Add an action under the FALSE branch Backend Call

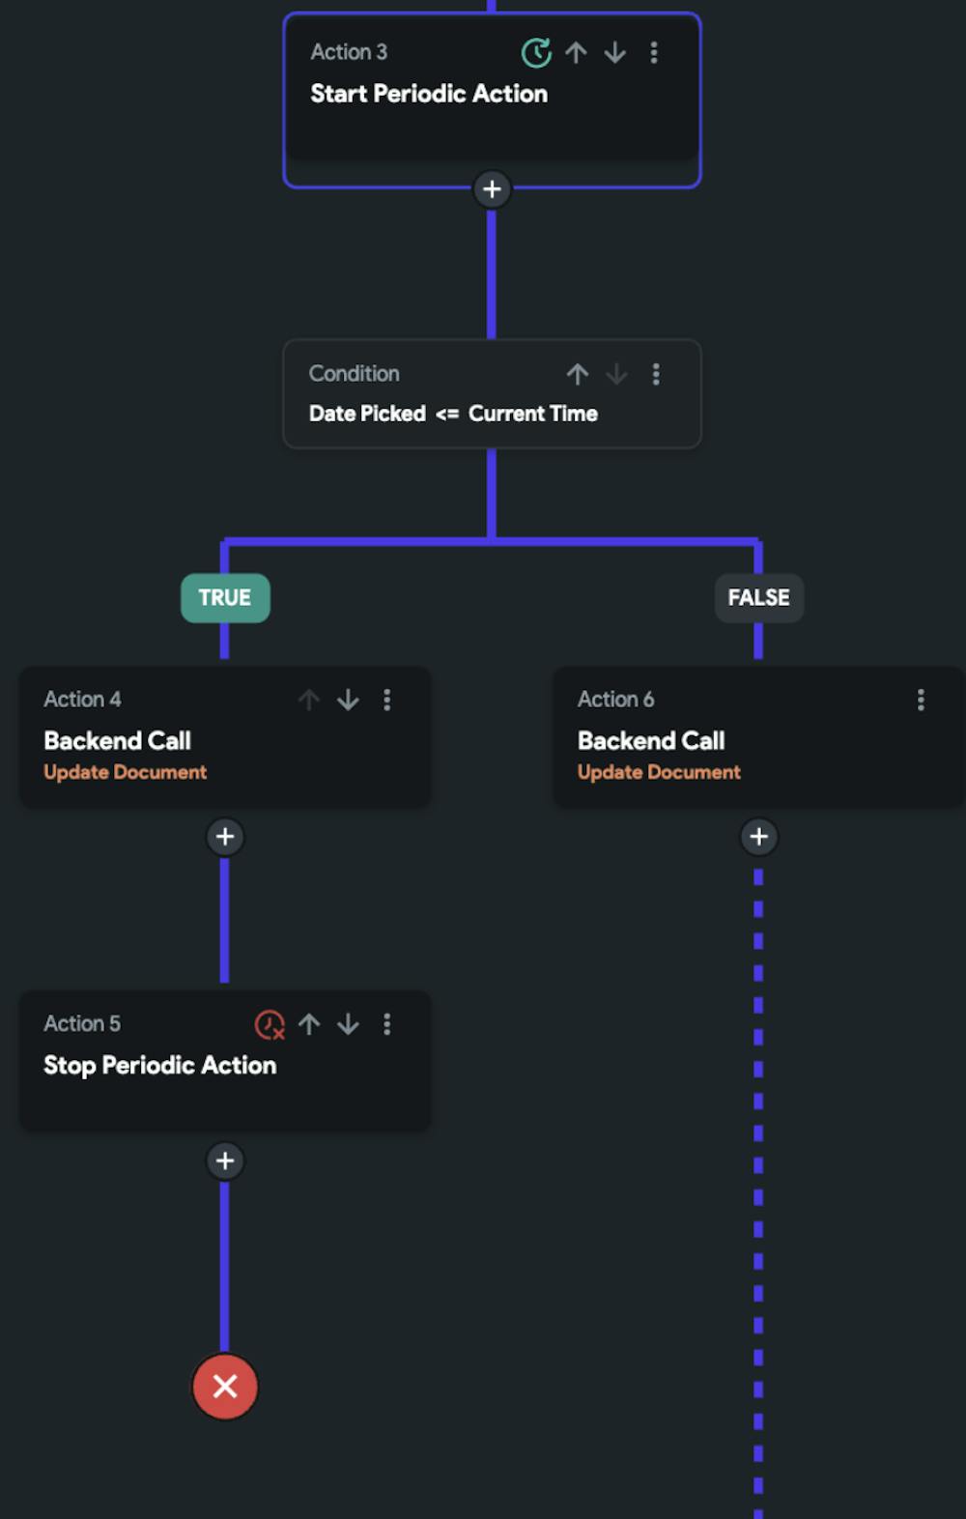coord(758,837)
